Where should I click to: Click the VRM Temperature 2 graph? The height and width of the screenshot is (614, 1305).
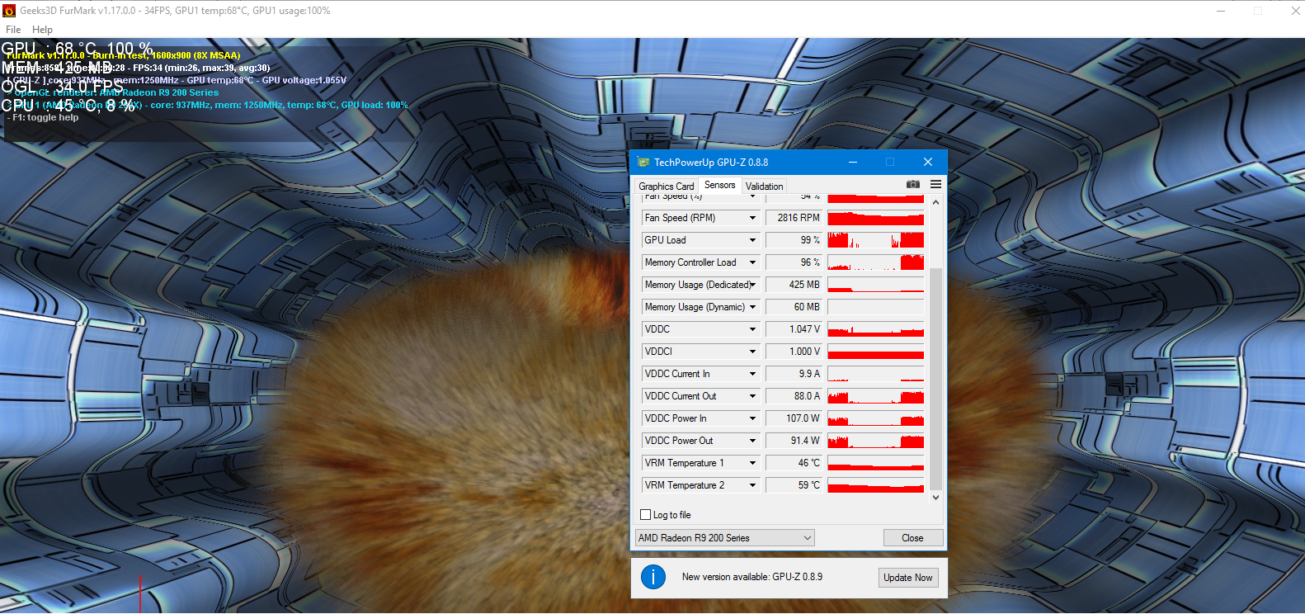(876, 485)
